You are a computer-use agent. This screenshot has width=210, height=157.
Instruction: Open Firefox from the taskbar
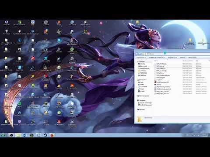(52, 135)
